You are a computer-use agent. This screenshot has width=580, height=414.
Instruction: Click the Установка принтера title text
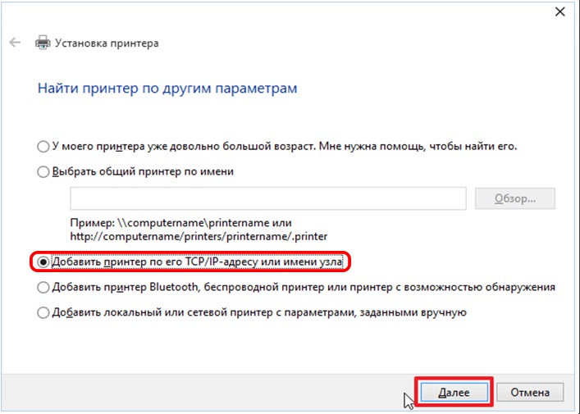[x=107, y=43]
